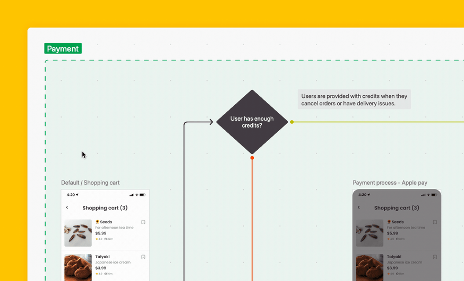This screenshot has height=281, width=464.
Task: Click the $5.99 price in the Default frame
Action: (x=101, y=233)
